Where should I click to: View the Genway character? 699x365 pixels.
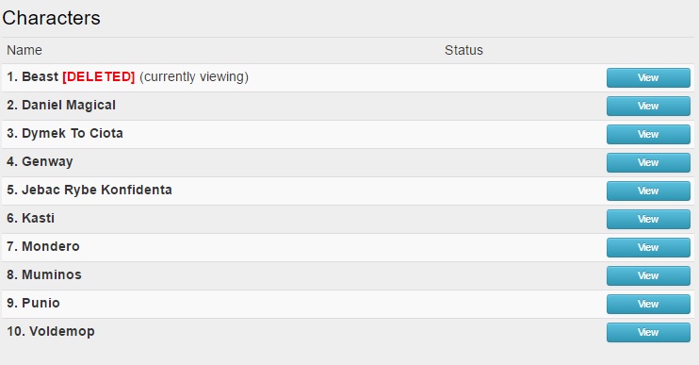click(648, 163)
